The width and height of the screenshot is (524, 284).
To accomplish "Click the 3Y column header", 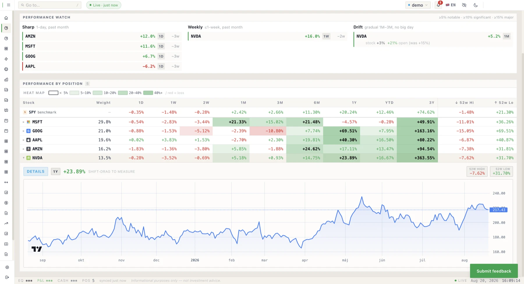I will 432,103.
